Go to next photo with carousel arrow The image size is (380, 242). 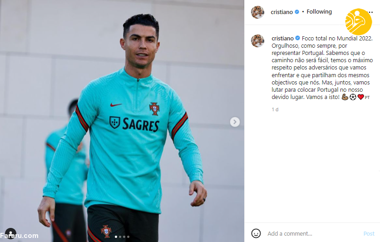235,122
